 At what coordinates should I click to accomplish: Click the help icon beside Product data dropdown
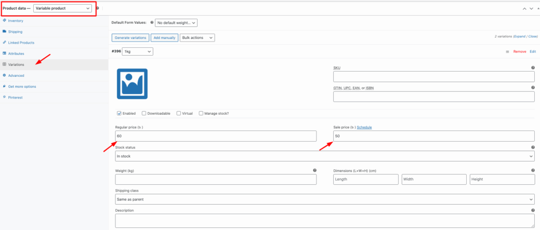[x=98, y=8]
